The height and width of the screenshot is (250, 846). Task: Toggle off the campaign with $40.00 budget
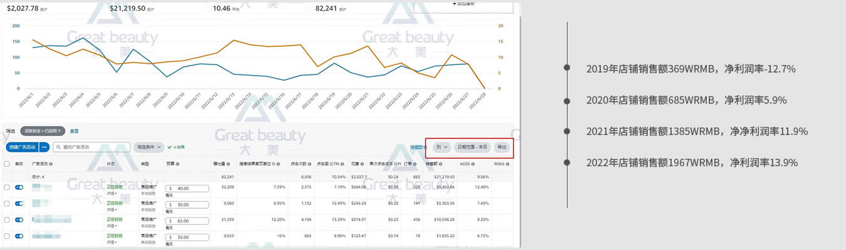pyautogui.click(x=19, y=187)
